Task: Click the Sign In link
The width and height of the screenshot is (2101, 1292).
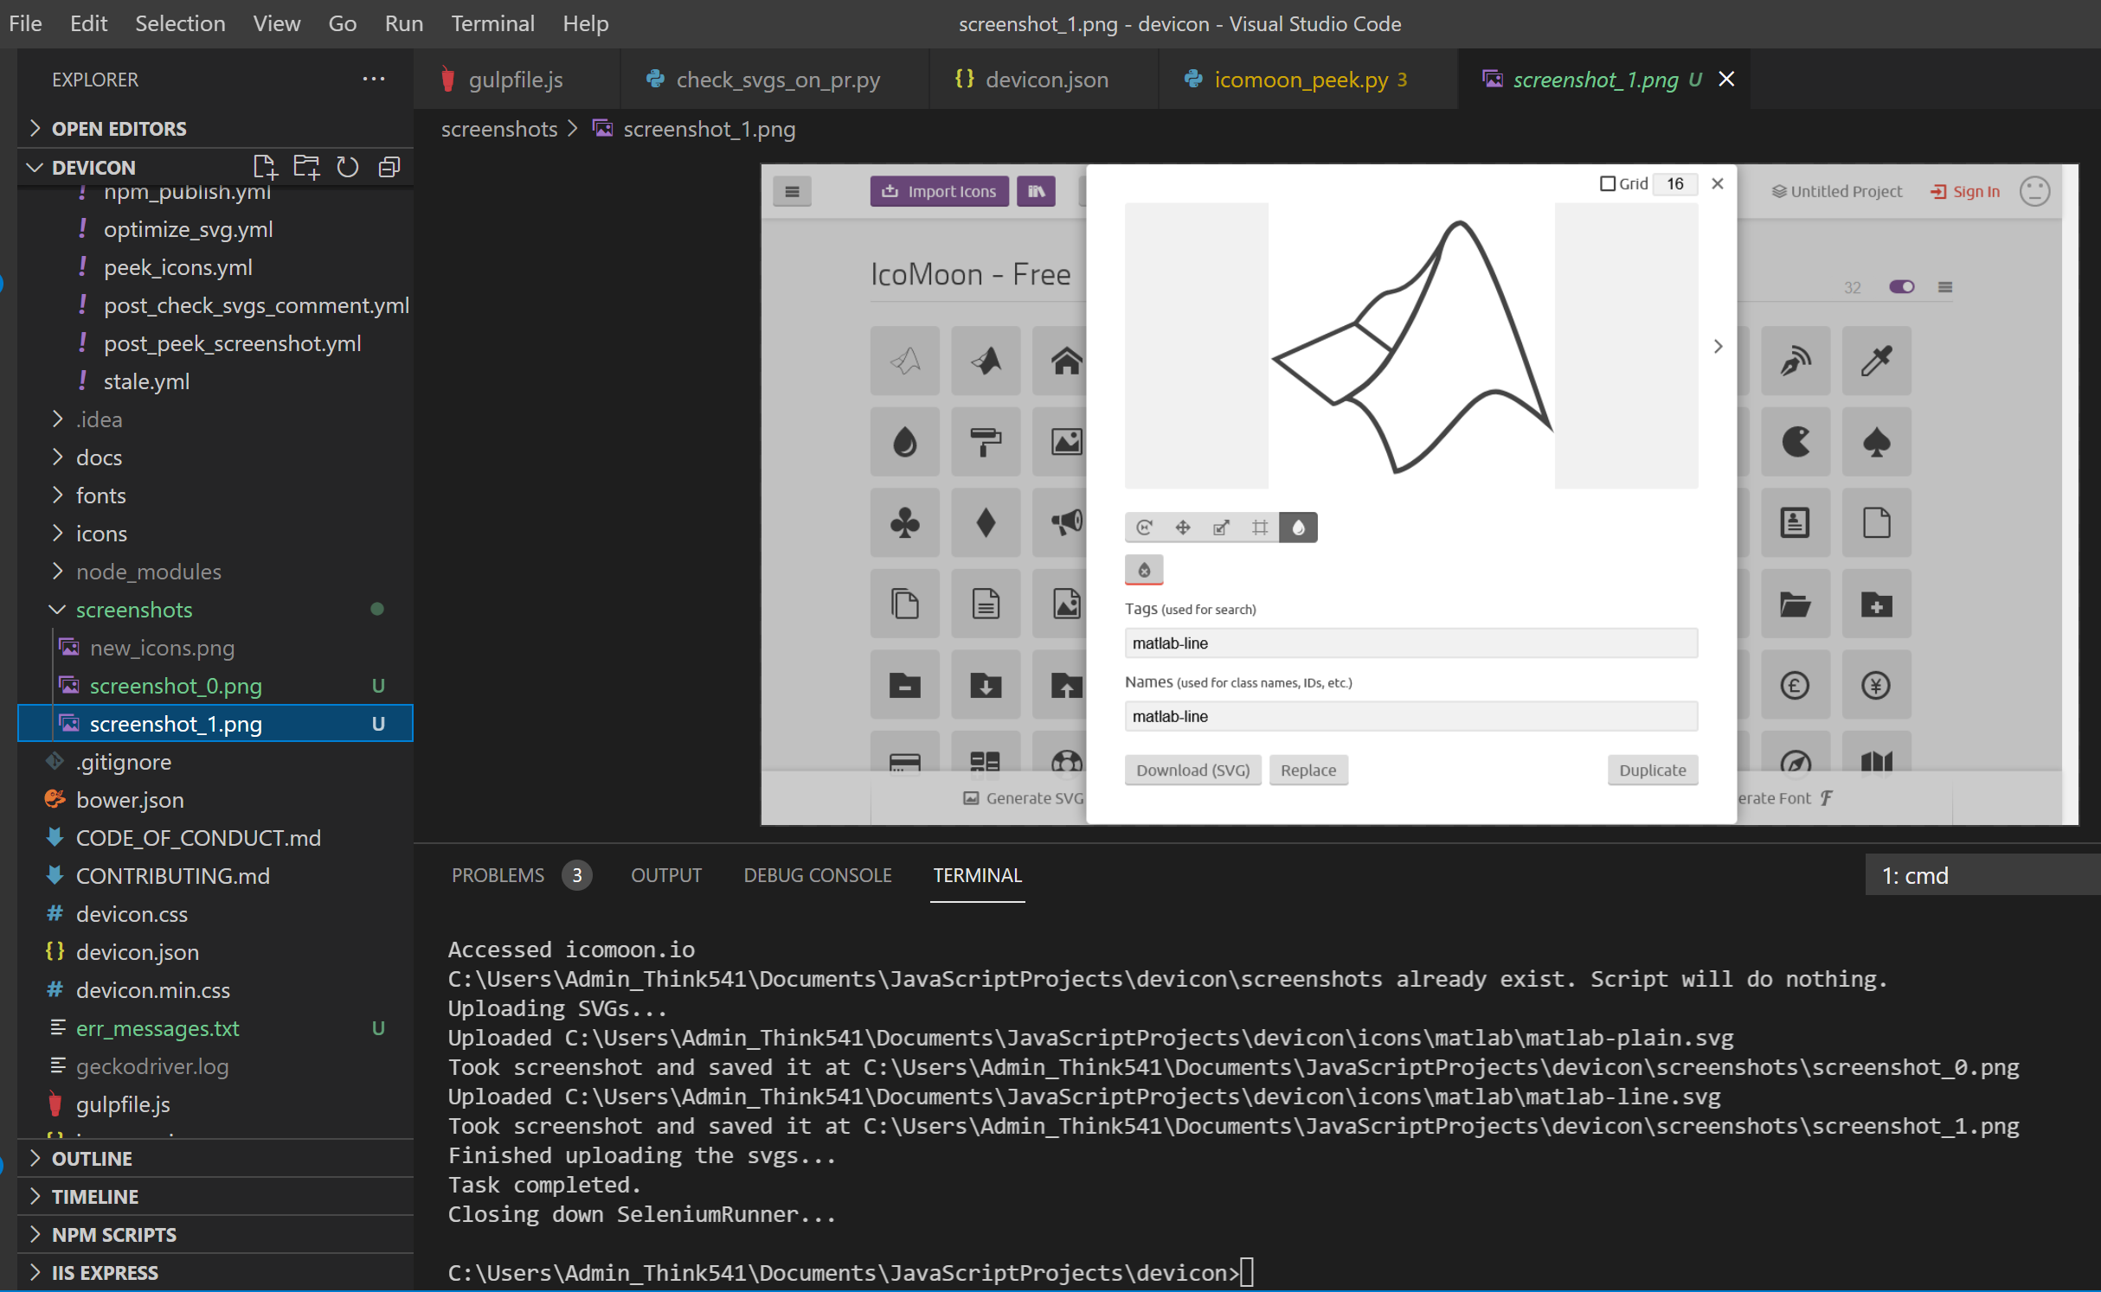Action: click(x=1965, y=191)
